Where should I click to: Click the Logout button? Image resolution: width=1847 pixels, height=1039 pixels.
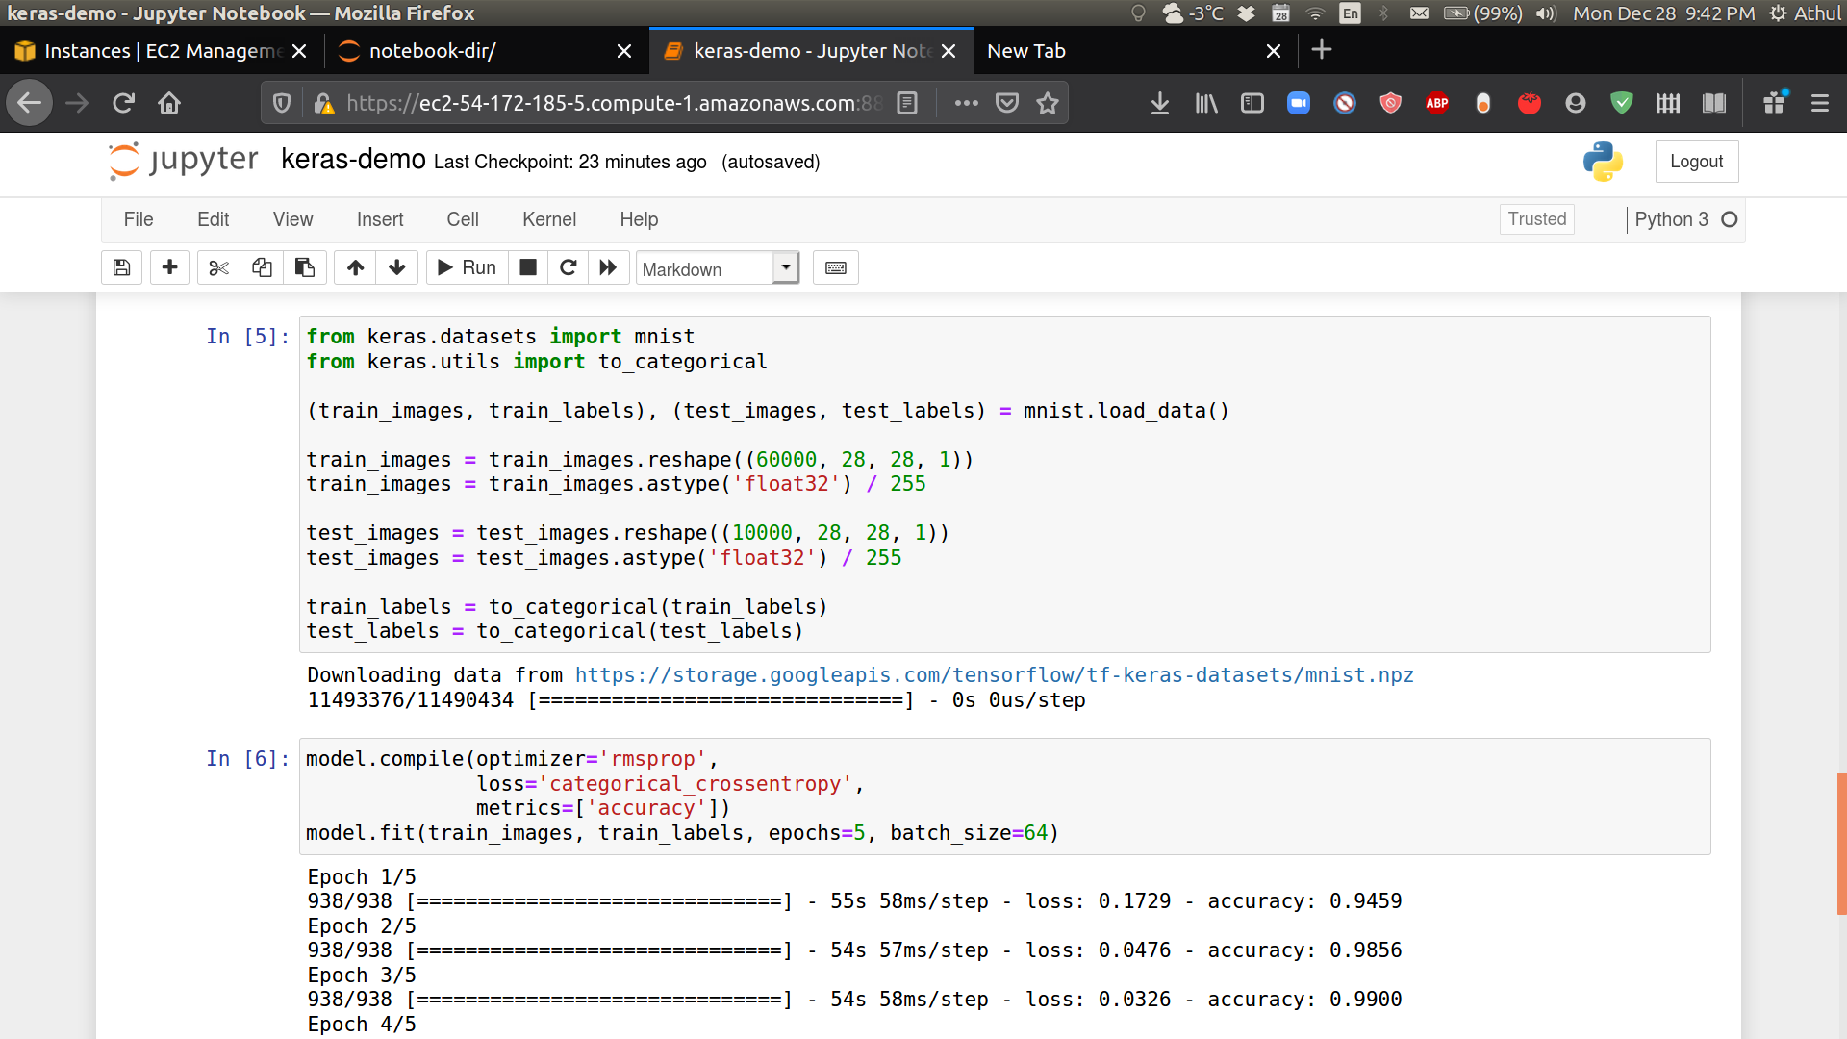point(1697,161)
